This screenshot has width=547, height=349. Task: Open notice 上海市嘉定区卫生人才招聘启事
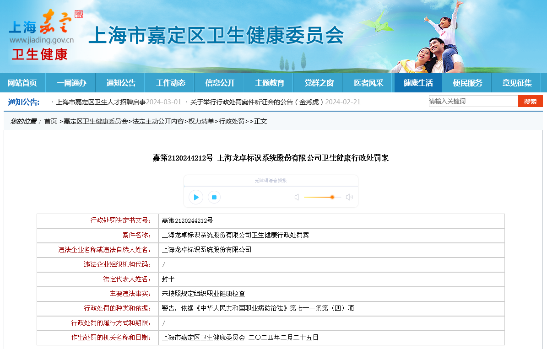coord(101,102)
